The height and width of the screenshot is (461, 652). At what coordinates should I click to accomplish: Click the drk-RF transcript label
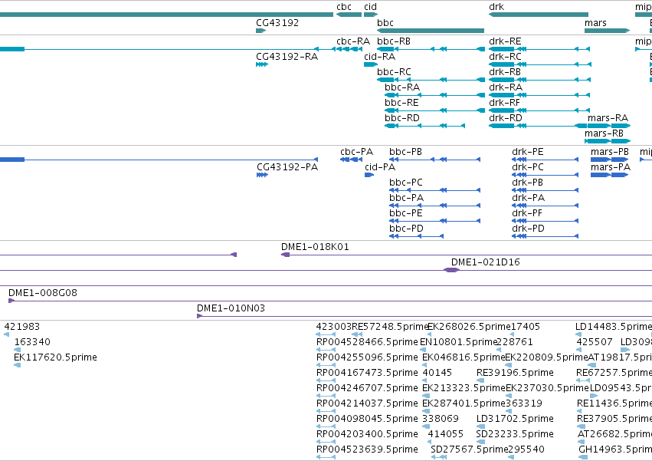(x=504, y=103)
